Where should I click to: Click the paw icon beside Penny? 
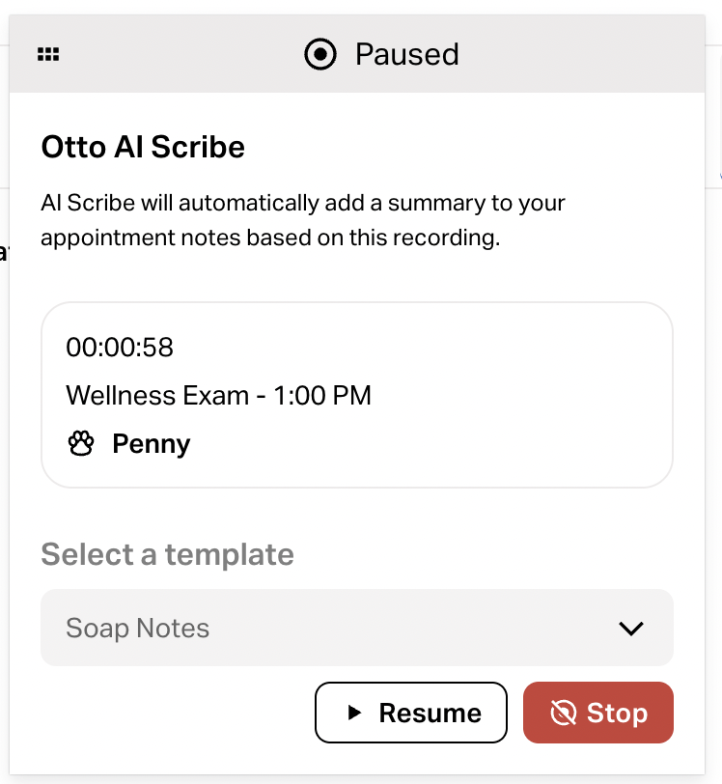[82, 444]
